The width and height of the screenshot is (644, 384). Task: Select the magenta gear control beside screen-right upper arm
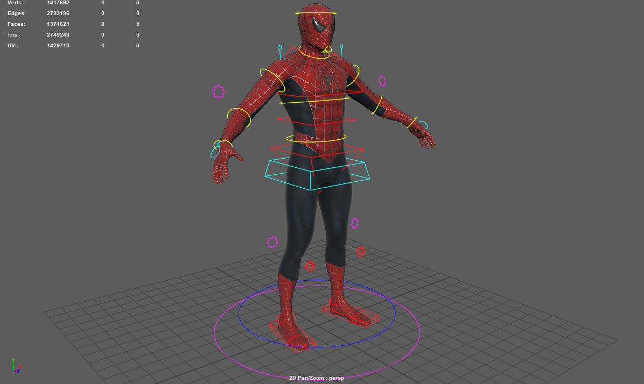(x=382, y=81)
